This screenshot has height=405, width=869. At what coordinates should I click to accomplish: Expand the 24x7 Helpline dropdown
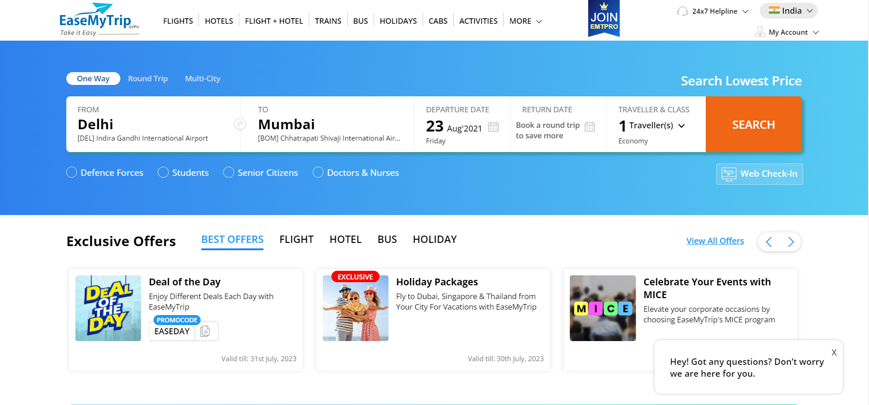point(720,11)
